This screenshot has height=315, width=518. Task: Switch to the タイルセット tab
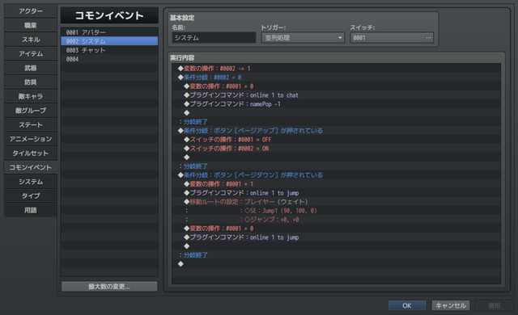(x=31, y=153)
